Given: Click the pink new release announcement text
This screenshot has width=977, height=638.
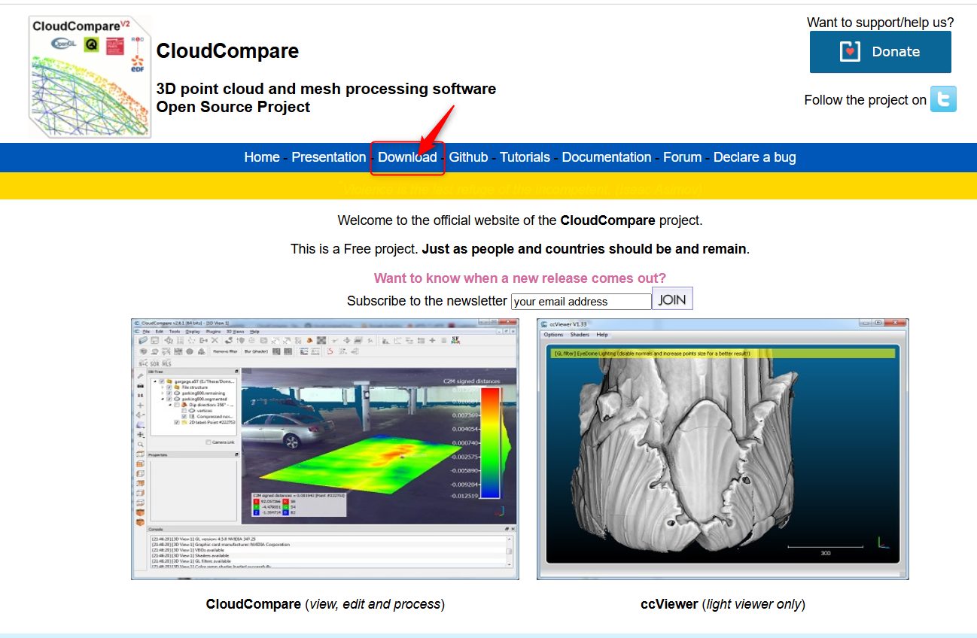Looking at the screenshot, I should 519,278.
